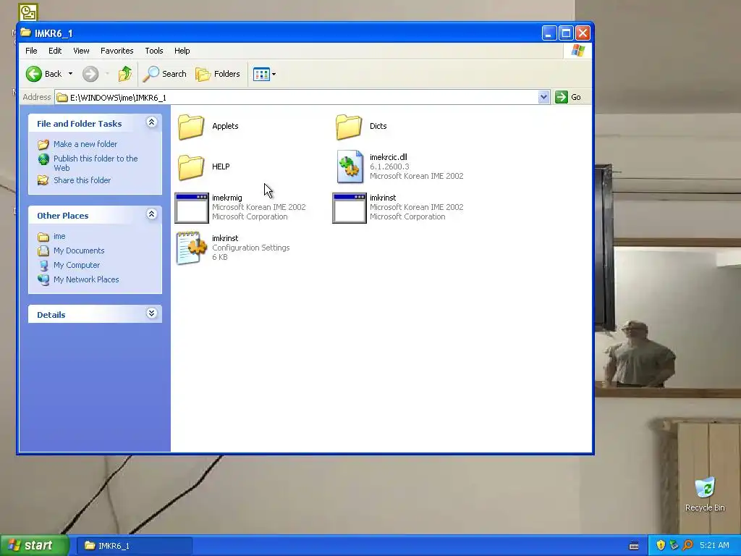Expand the Address bar dropdown
This screenshot has height=556, width=741.
(543, 97)
